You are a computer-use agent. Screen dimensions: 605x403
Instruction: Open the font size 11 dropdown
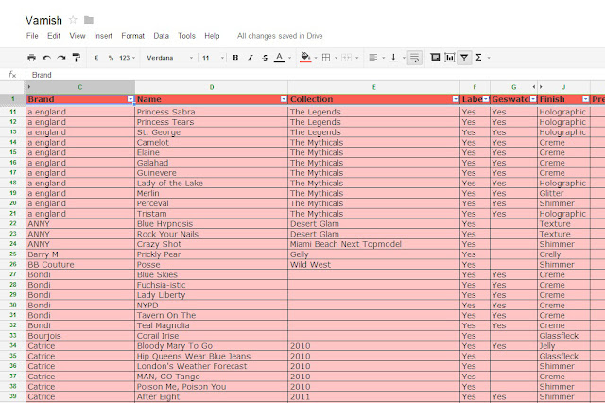213,58
